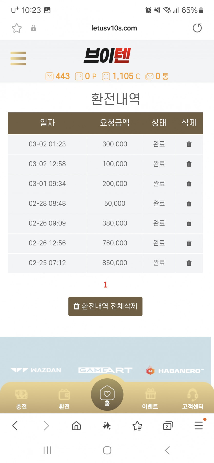The image size is (214, 463).
Task: Bookmark page with the star icon
Action: pyautogui.click(x=17, y=28)
